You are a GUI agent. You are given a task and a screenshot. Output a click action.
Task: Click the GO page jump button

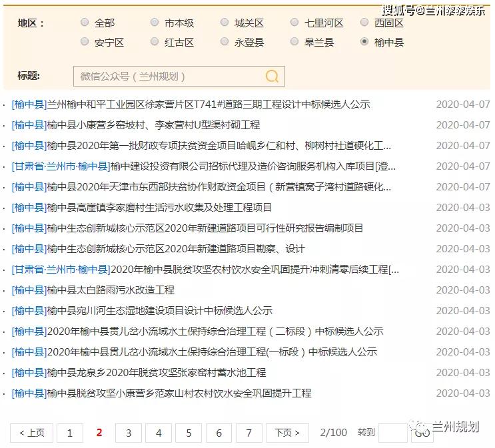point(422,433)
